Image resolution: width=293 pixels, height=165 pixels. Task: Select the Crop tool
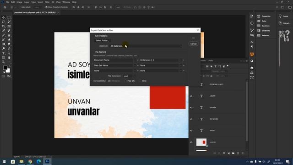click(3, 26)
